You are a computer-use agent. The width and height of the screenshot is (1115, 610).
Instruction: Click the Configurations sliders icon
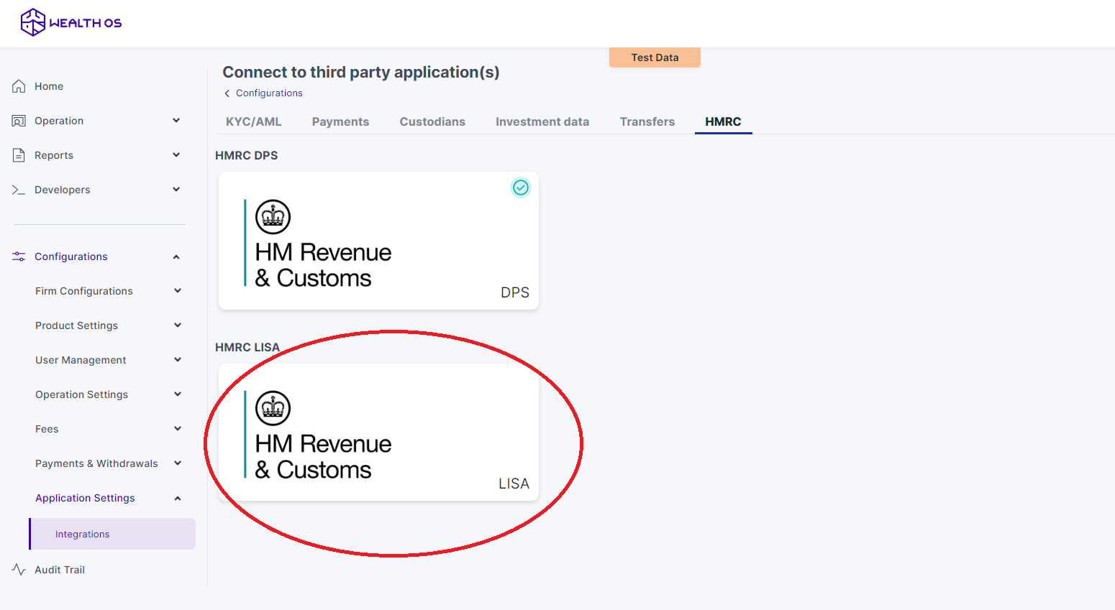pos(19,257)
